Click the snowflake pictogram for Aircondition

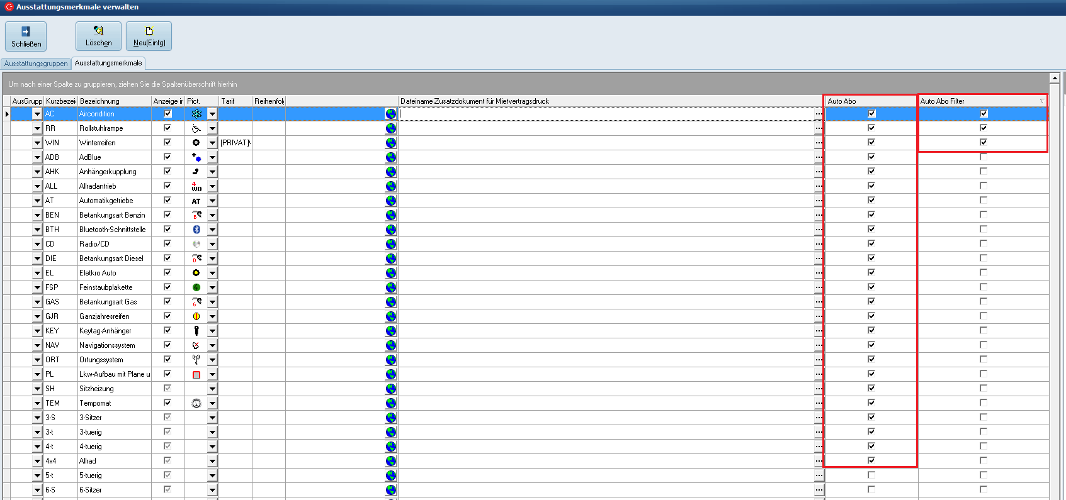pyautogui.click(x=196, y=114)
